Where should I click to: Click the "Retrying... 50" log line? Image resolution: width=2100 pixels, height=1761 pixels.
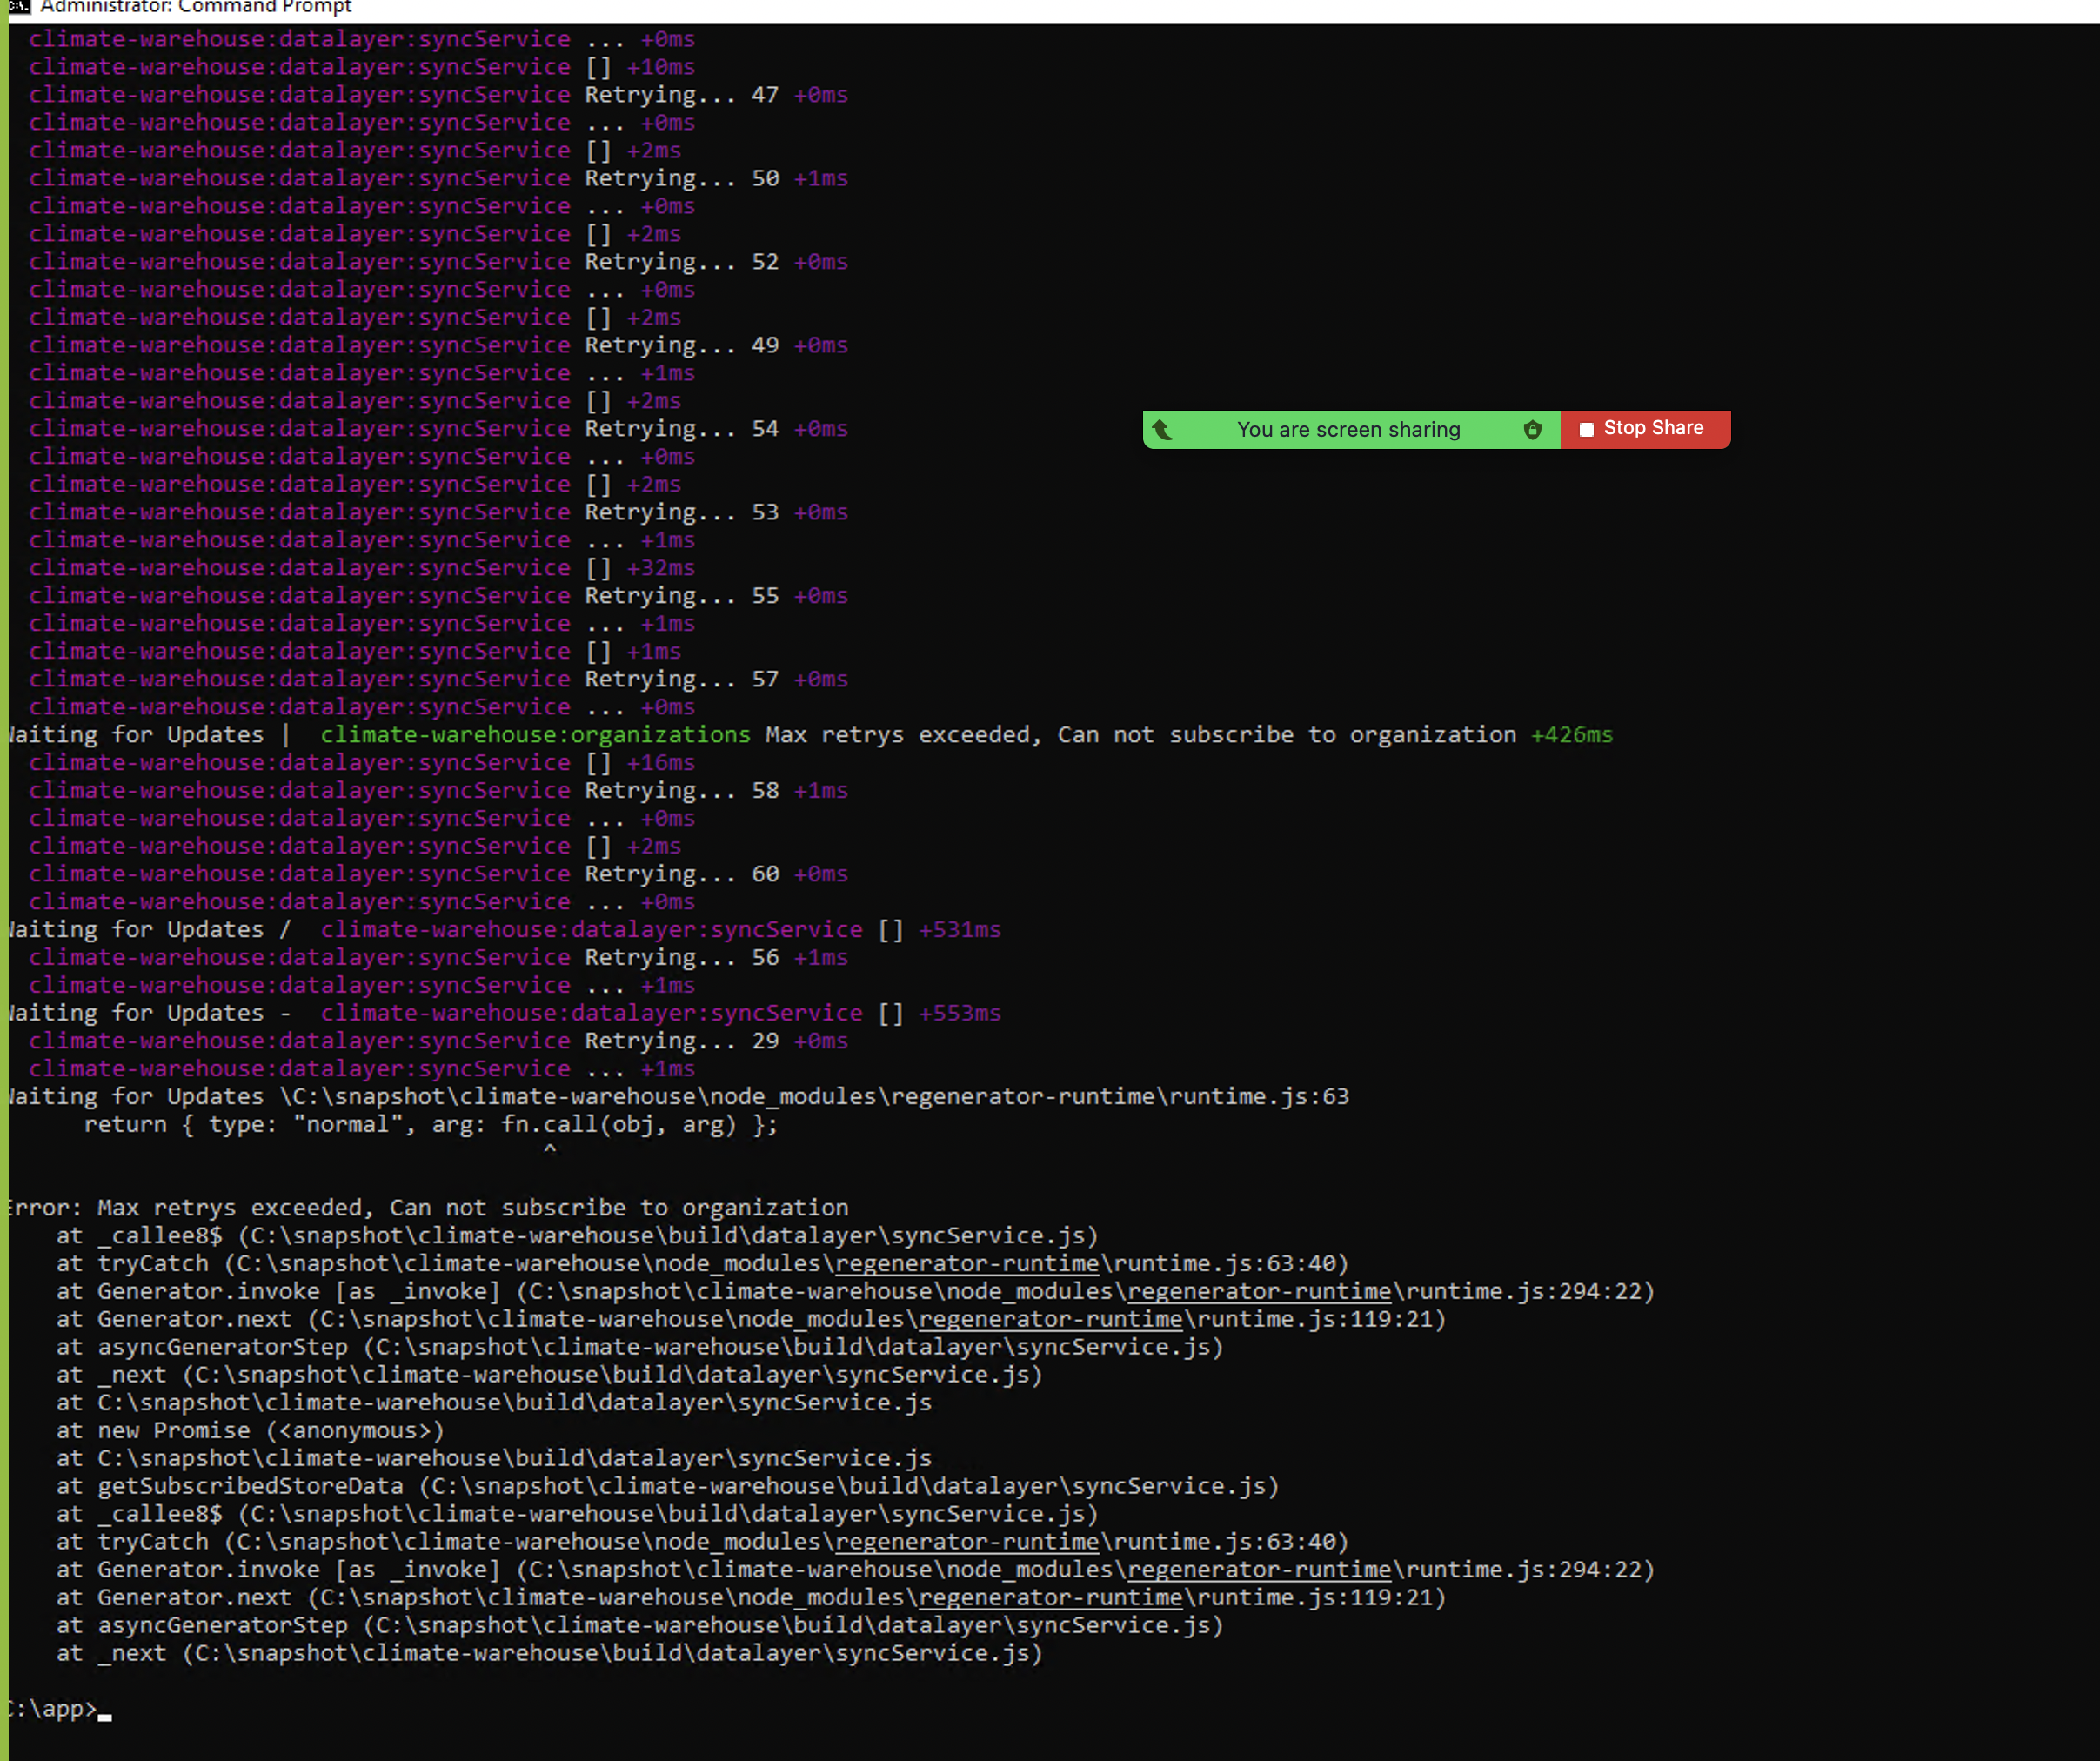(x=438, y=178)
